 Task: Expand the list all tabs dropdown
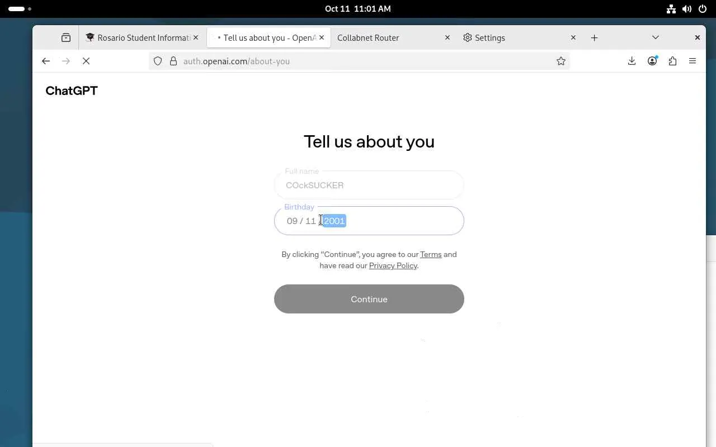(x=656, y=37)
